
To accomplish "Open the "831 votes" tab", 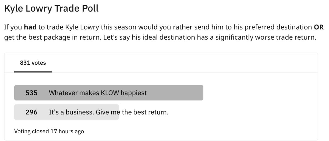I will coord(33,63).
